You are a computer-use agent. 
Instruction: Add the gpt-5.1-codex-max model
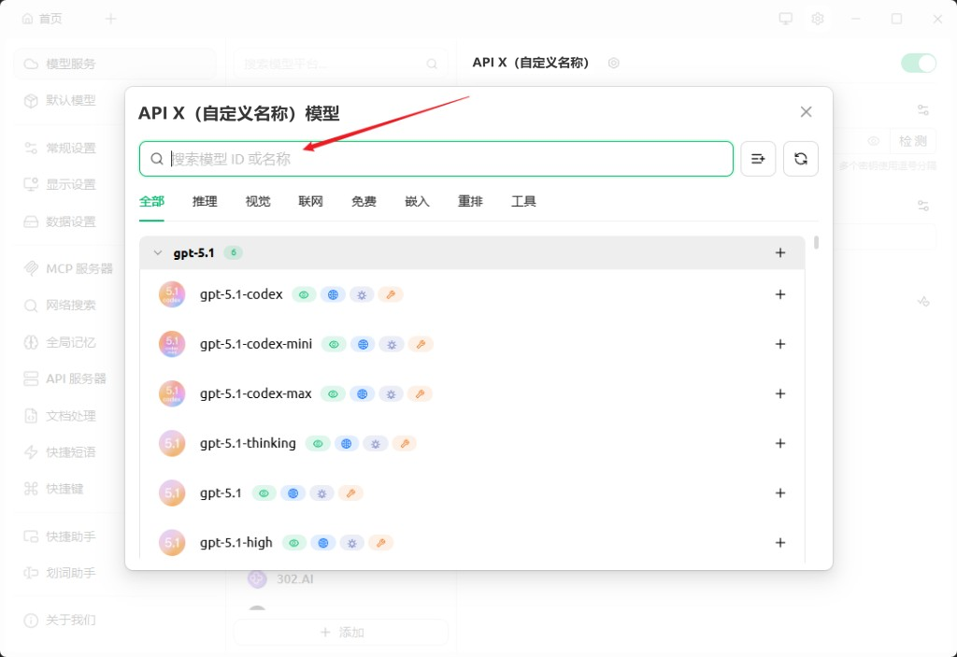[780, 393]
